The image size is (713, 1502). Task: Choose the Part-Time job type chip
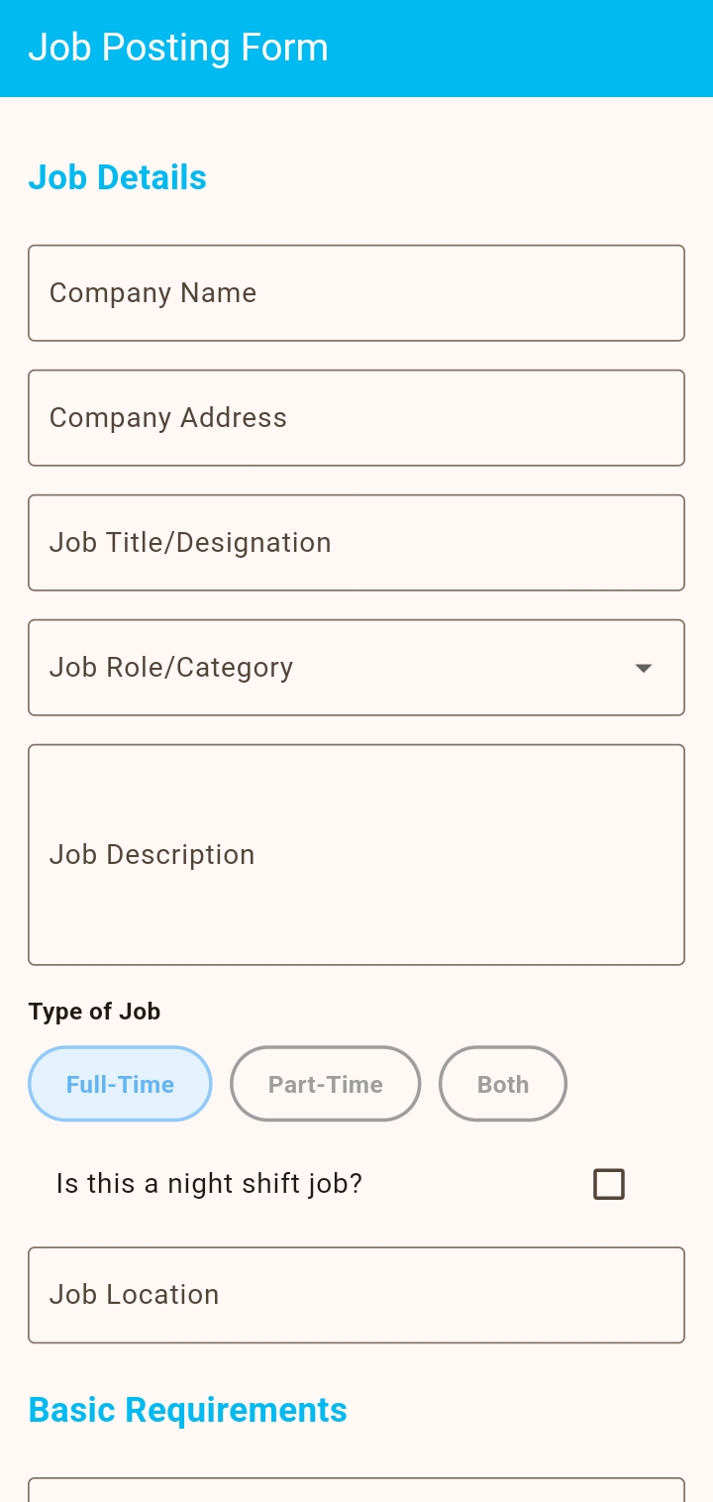tap(326, 1084)
